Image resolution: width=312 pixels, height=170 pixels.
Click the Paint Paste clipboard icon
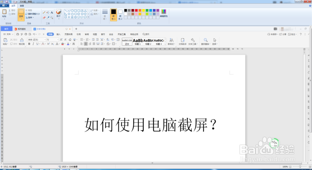pyautogui.click(x=4, y=12)
